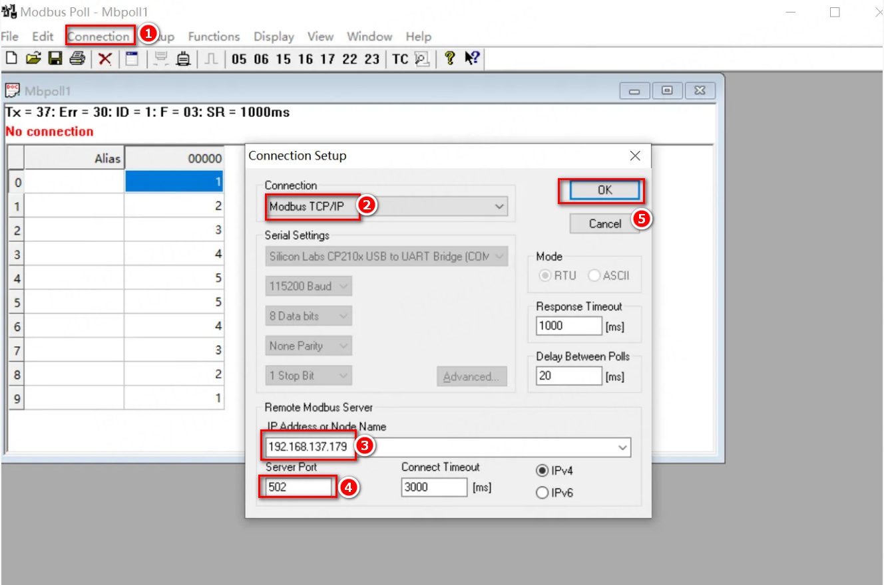Image resolution: width=884 pixels, height=585 pixels.
Task: Click the New document toolbar icon
Action: point(11,59)
